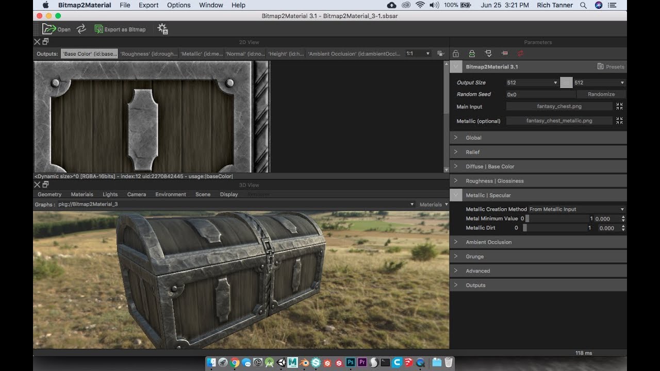Open a substance file with Open button
The width and height of the screenshot is (660, 371).
(x=56, y=29)
